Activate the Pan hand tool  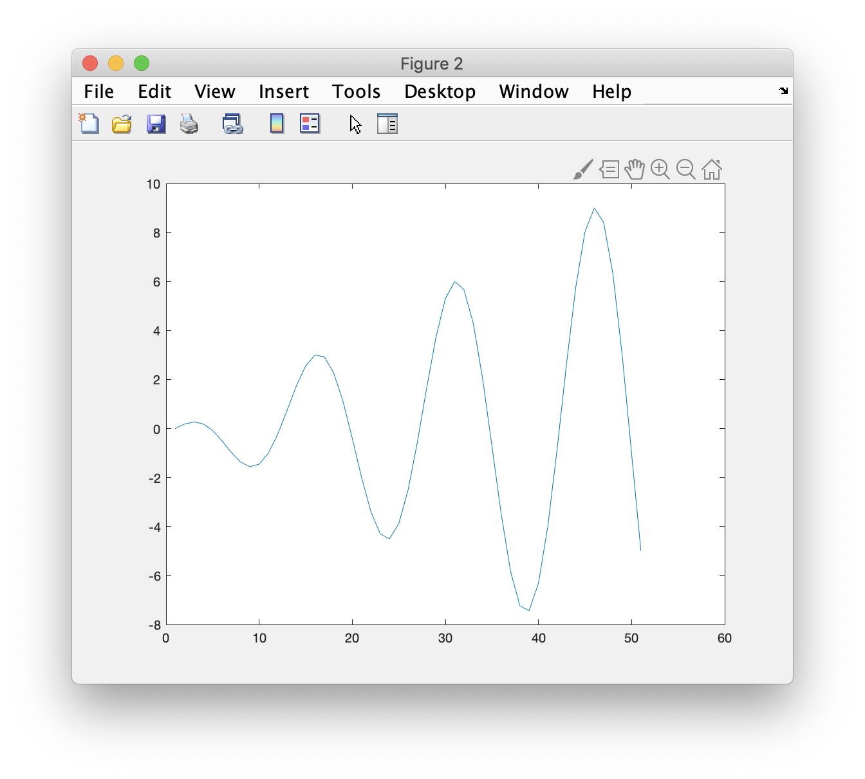[x=635, y=169]
